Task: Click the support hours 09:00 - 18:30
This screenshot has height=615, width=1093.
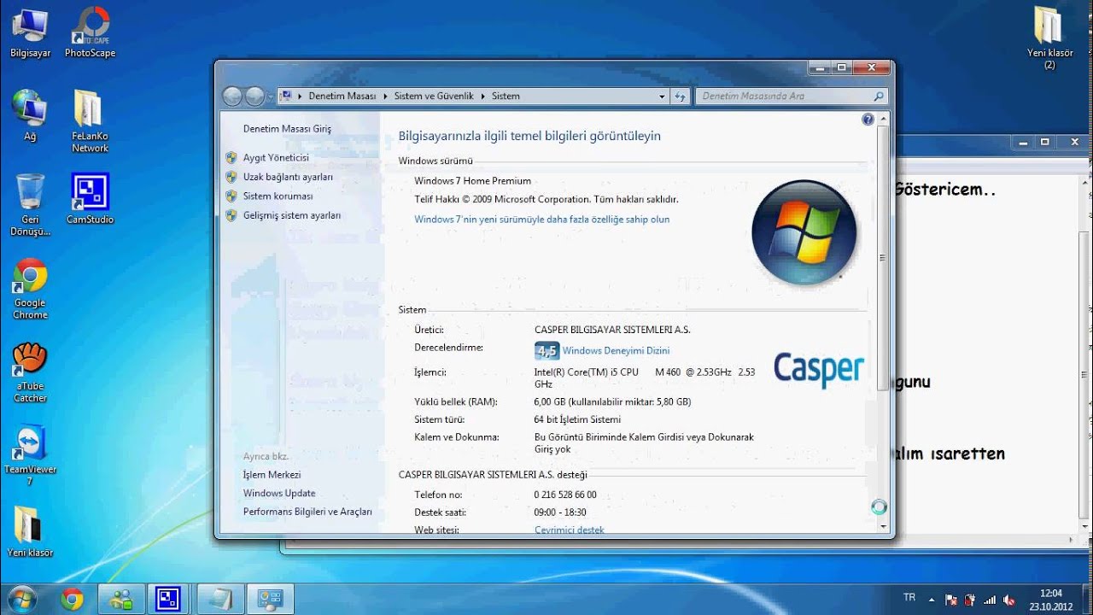Action: click(560, 512)
